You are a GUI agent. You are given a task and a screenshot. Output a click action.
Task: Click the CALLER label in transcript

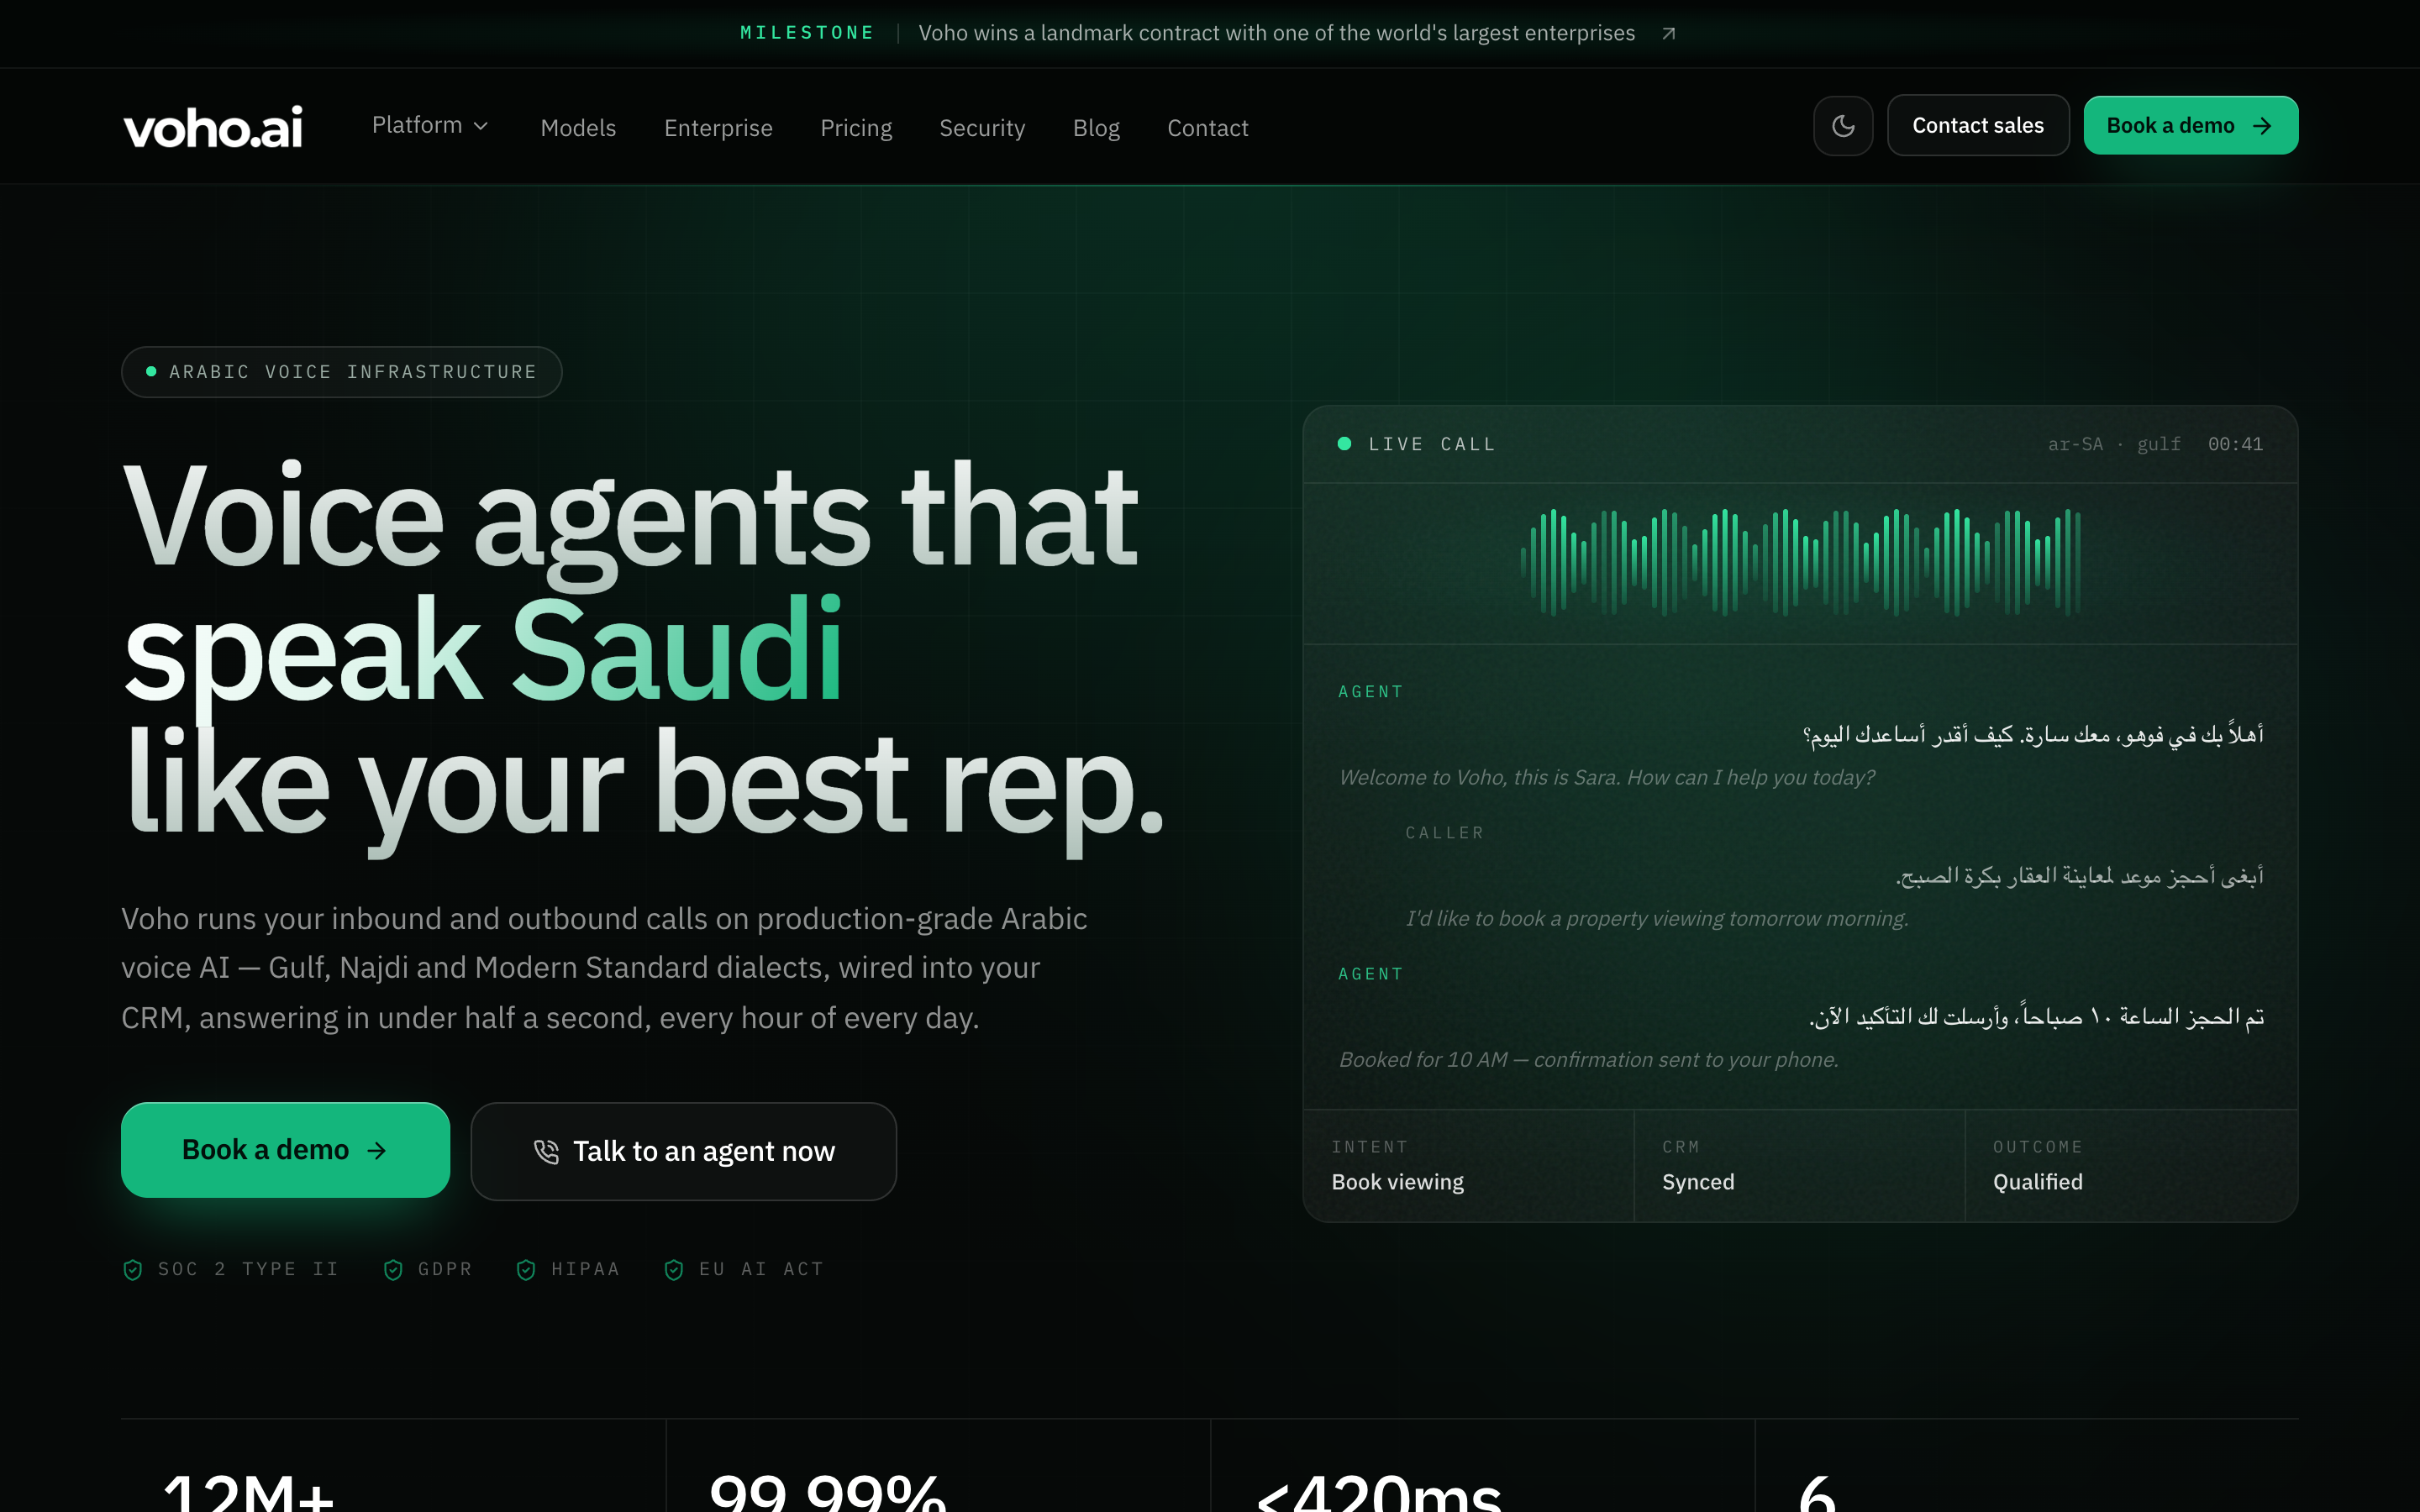[x=1445, y=833]
